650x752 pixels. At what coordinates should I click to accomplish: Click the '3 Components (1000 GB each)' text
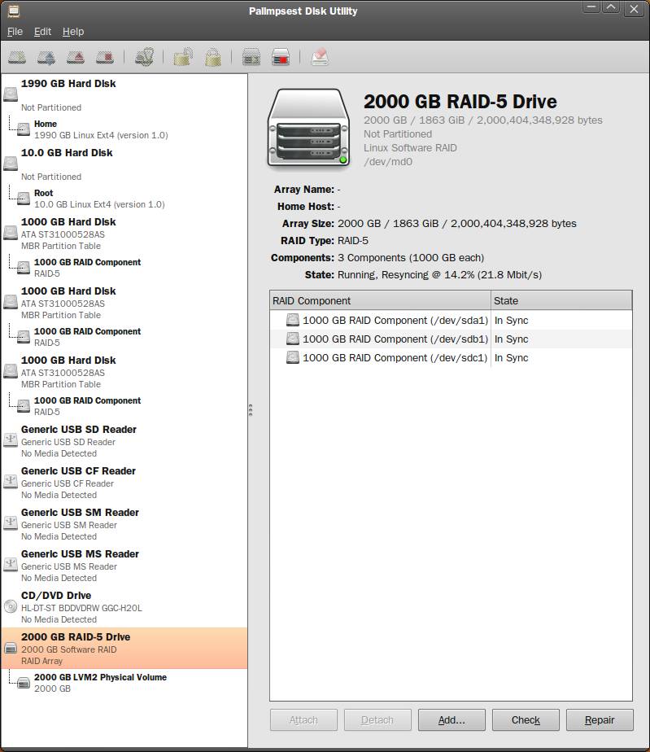(411, 257)
